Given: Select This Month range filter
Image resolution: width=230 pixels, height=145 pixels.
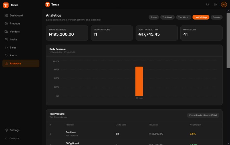Looking at the screenshot, I should [x=183, y=17].
